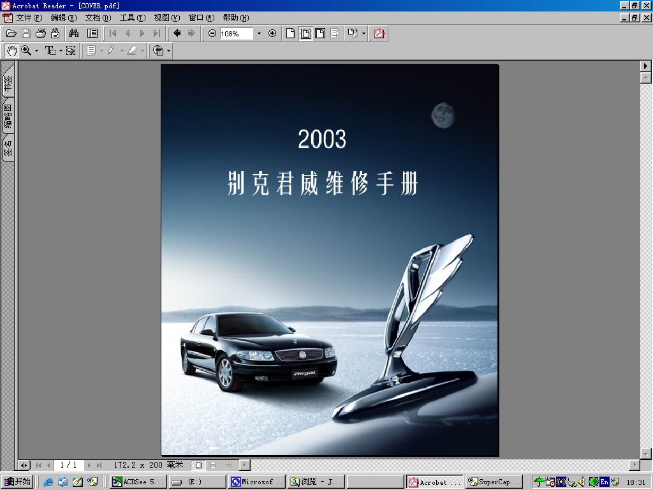Select Single Page layout in status bar
Image resolution: width=653 pixels, height=490 pixels.
(199, 465)
